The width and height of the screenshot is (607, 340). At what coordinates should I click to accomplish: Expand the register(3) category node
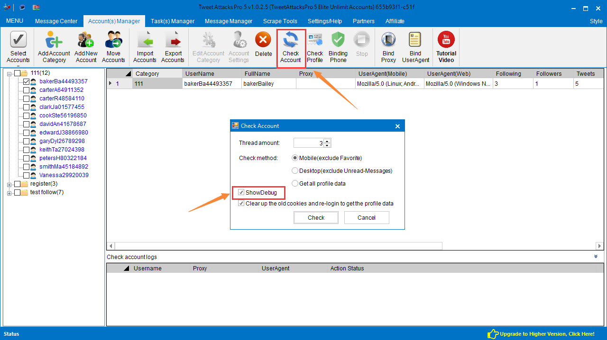(x=9, y=184)
